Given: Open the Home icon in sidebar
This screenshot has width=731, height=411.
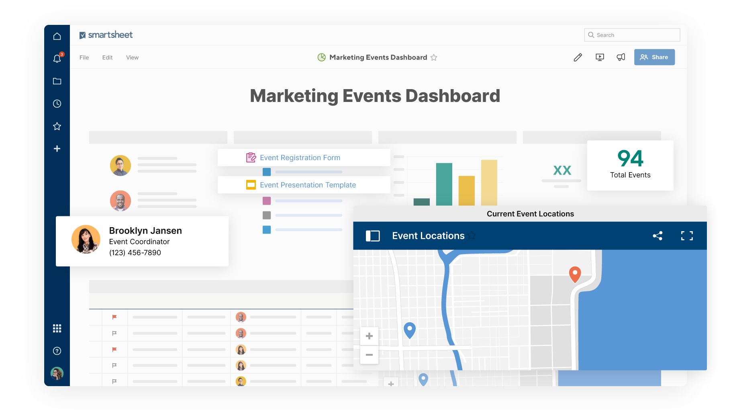Looking at the screenshot, I should [x=57, y=36].
